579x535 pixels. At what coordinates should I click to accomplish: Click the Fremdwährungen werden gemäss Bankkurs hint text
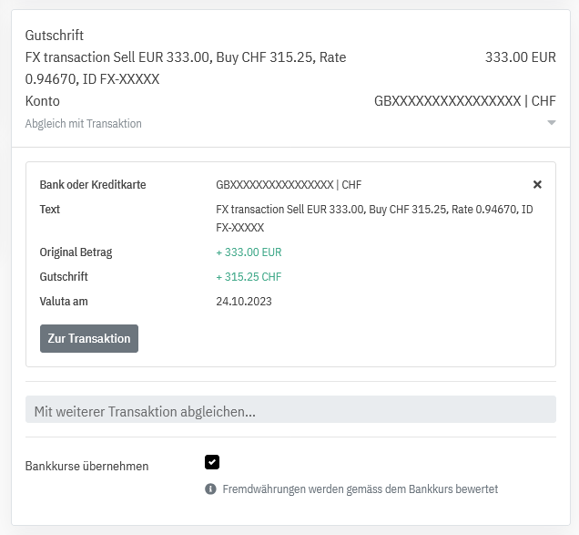click(360, 489)
